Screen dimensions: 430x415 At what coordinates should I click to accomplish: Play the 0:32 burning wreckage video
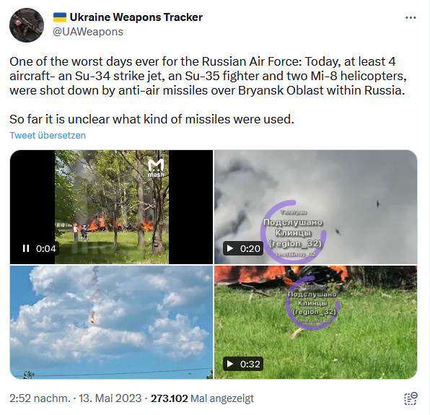tap(230, 364)
